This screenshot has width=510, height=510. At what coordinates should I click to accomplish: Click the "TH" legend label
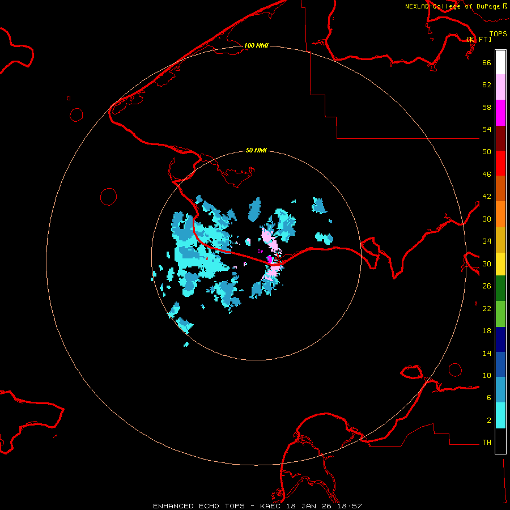click(x=487, y=443)
